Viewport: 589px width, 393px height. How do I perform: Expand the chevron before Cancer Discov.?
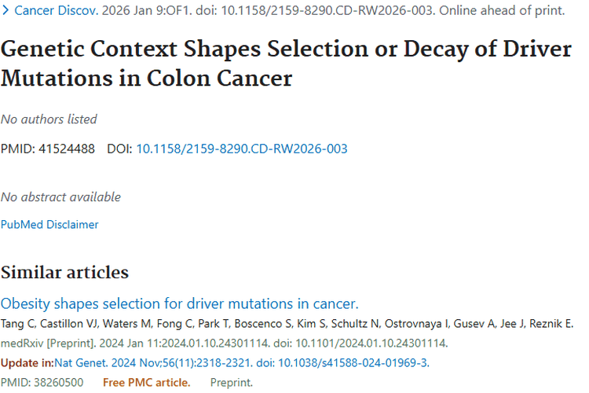pos(5,11)
